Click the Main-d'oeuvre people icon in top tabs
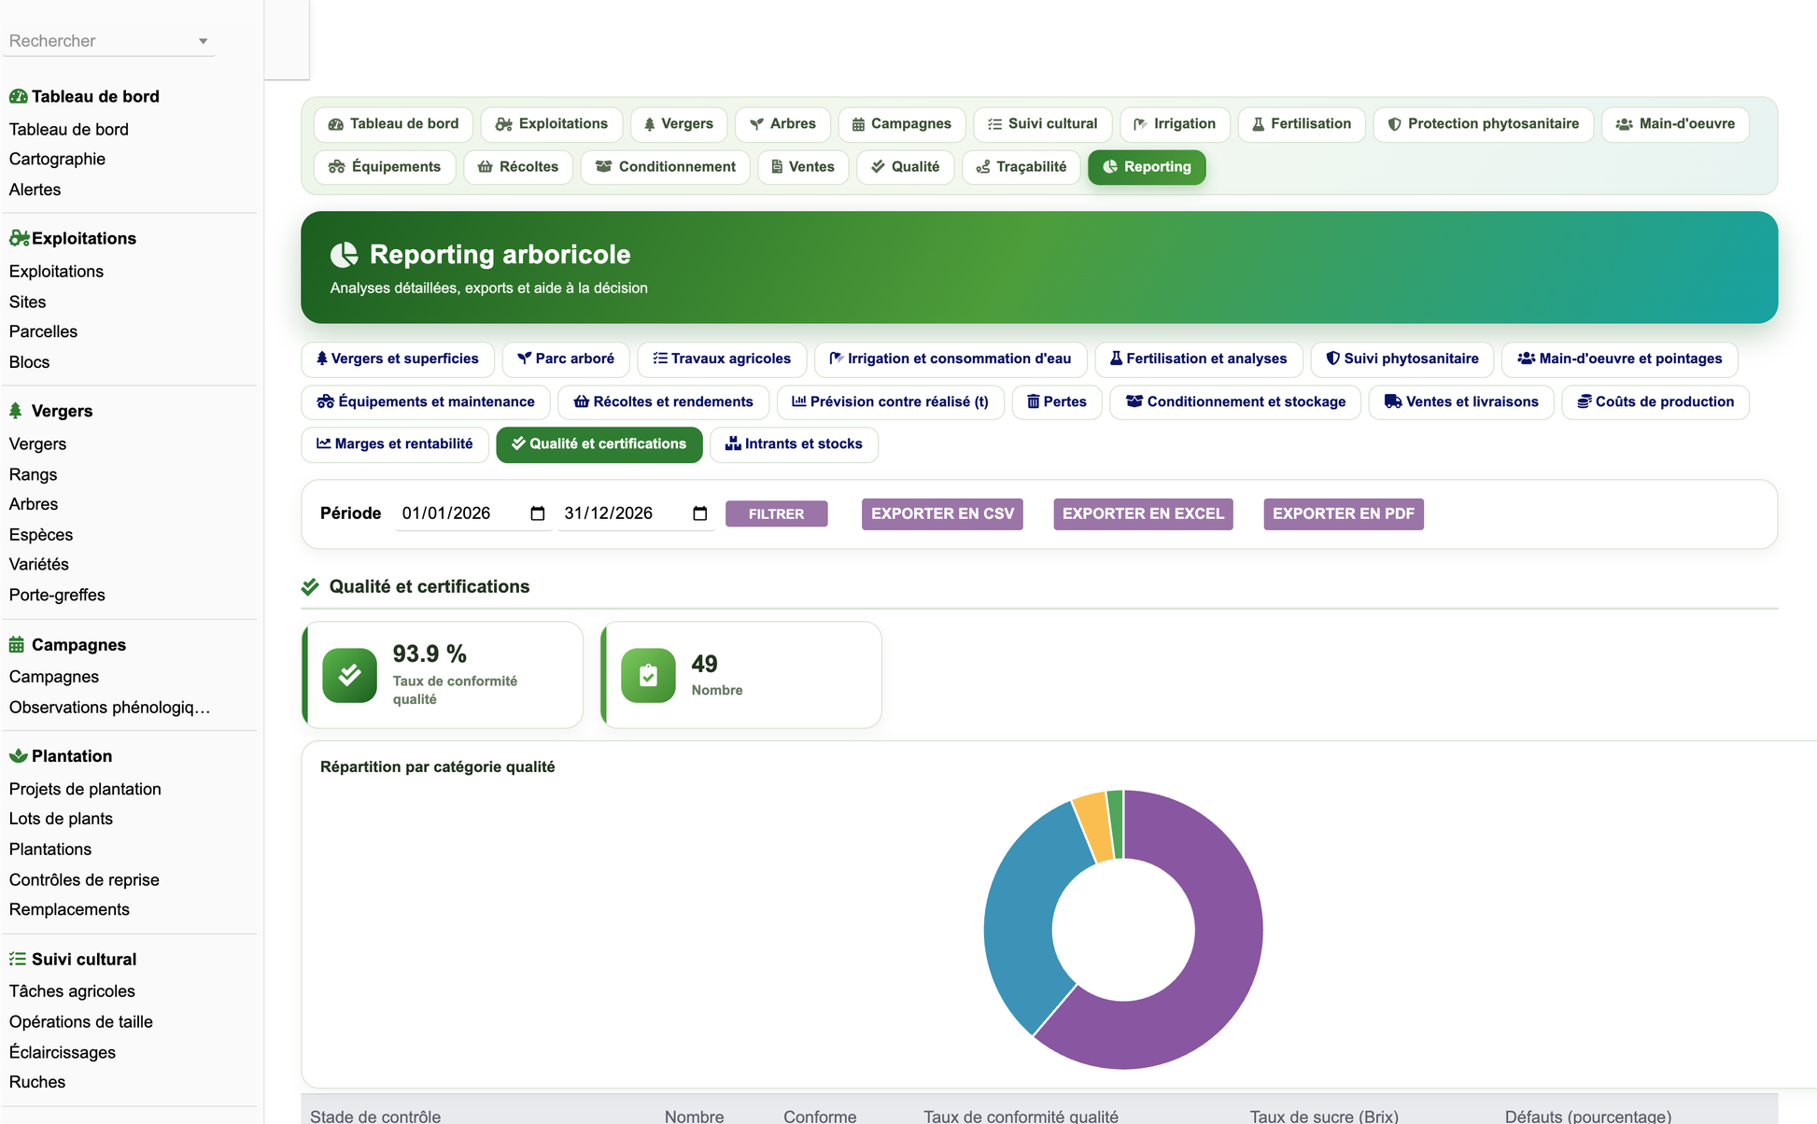Image resolution: width=1817 pixels, height=1124 pixels. (x=1624, y=124)
